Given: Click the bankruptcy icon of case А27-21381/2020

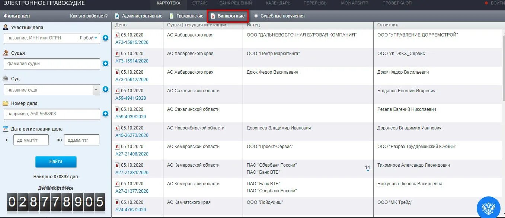Looking at the screenshot, I should click(x=117, y=165).
